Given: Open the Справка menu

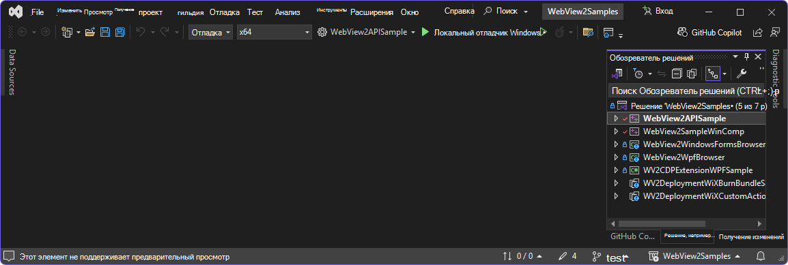Looking at the screenshot, I should pos(460,11).
